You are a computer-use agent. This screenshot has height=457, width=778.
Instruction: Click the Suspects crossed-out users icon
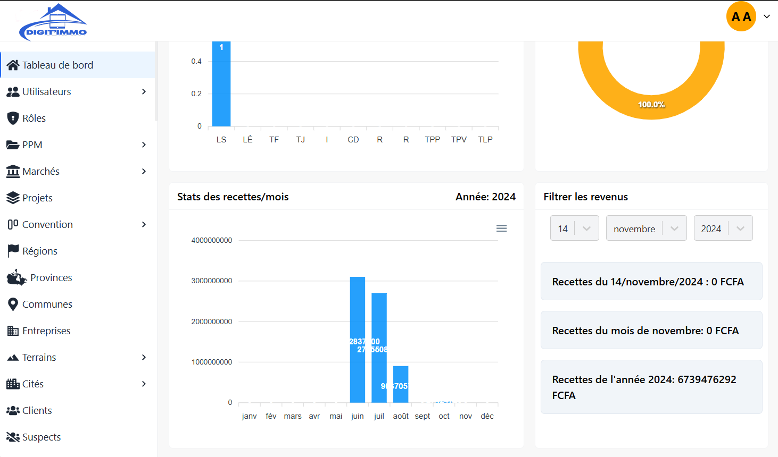coord(13,437)
